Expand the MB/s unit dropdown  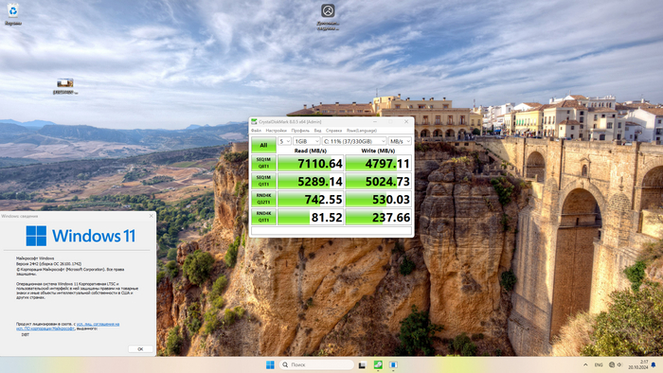400,141
